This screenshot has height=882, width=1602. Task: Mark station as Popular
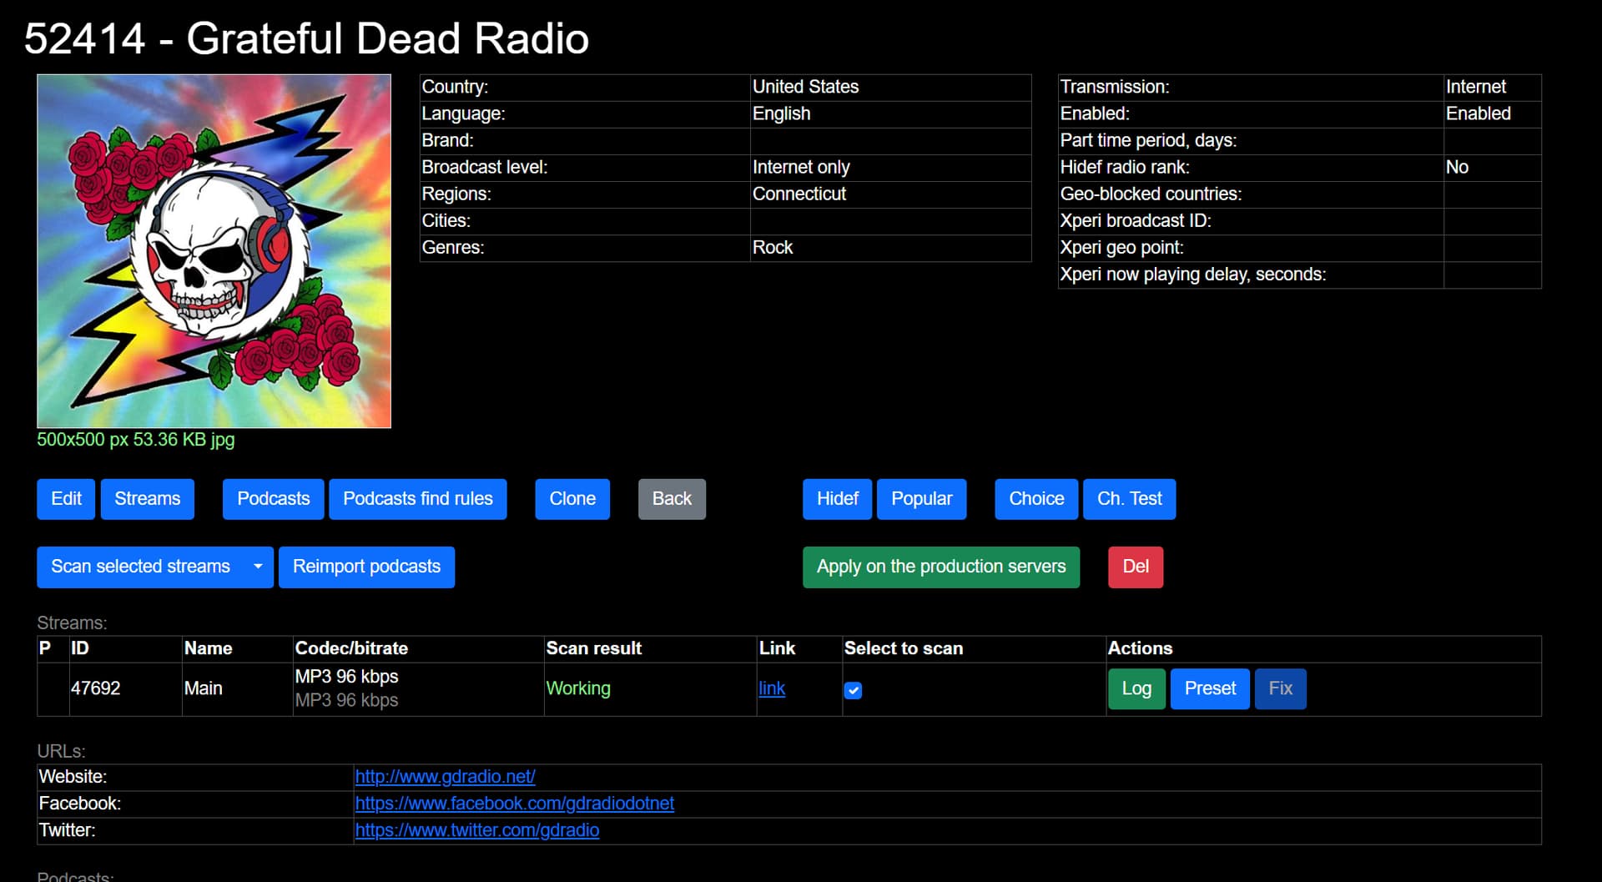[920, 499]
